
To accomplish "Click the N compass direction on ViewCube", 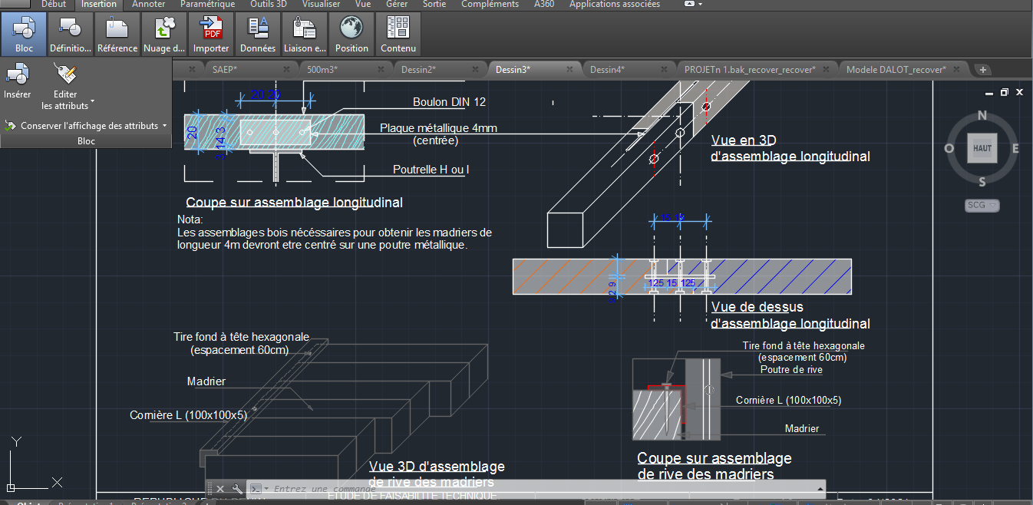I will (982, 117).
